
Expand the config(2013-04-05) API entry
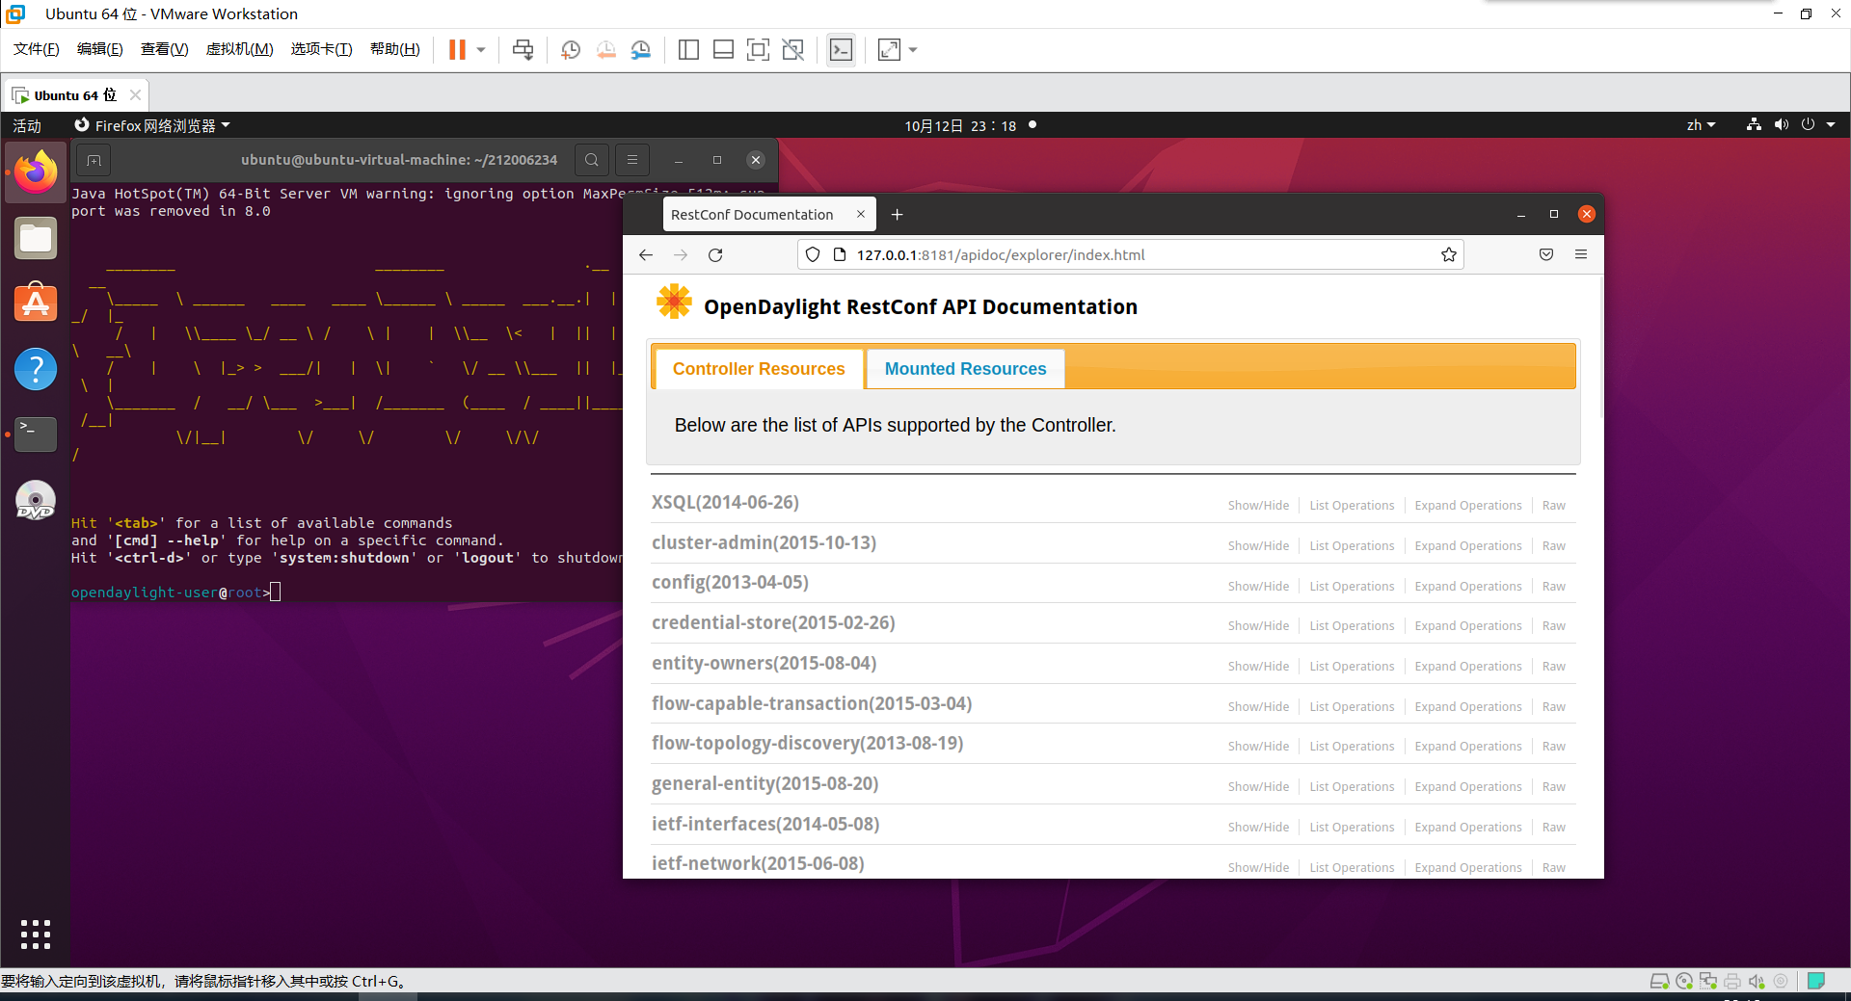pos(730,583)
